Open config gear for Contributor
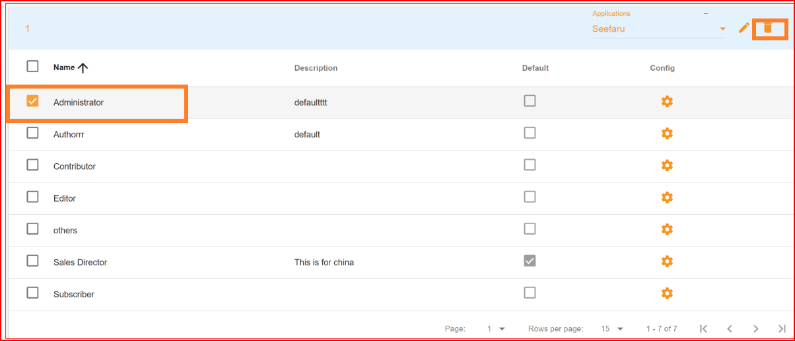The image size is (795, 341). click(x=667, y=165)
